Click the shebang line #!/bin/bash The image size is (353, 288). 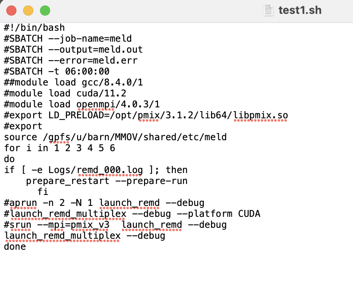click(35, 27)
